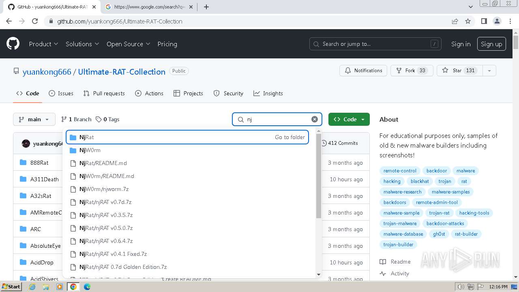Viewport: 519px width, 292px height.
Task: Share this page icon in address bar
Action: [x=455, y=21]
